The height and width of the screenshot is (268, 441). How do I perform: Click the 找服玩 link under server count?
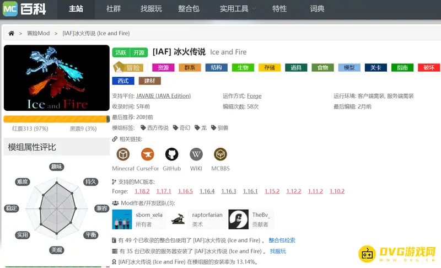coord(278,251)
